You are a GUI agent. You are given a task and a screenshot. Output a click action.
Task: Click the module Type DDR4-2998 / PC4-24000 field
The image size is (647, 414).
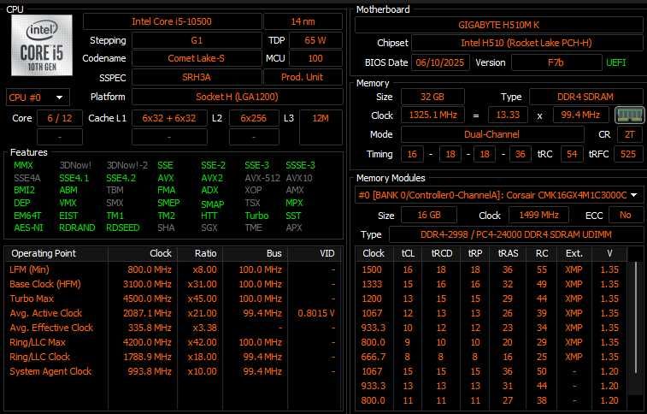[x=515, y=235]
